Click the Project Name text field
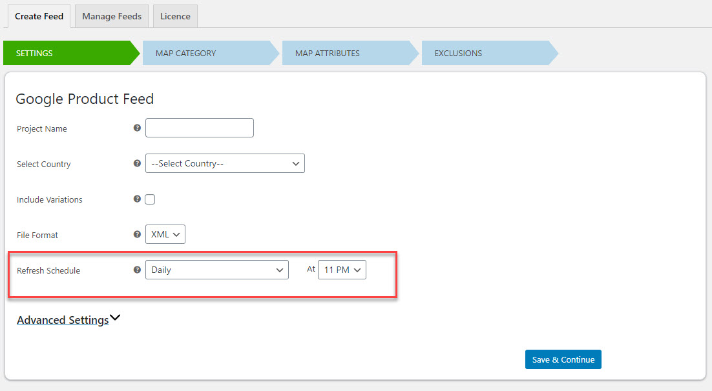 pyautogui.click(x=200, y=128)
